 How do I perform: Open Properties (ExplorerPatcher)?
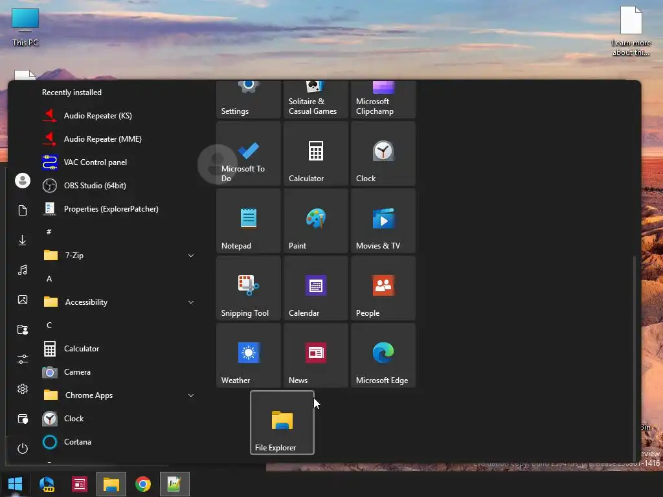(119, 208)
